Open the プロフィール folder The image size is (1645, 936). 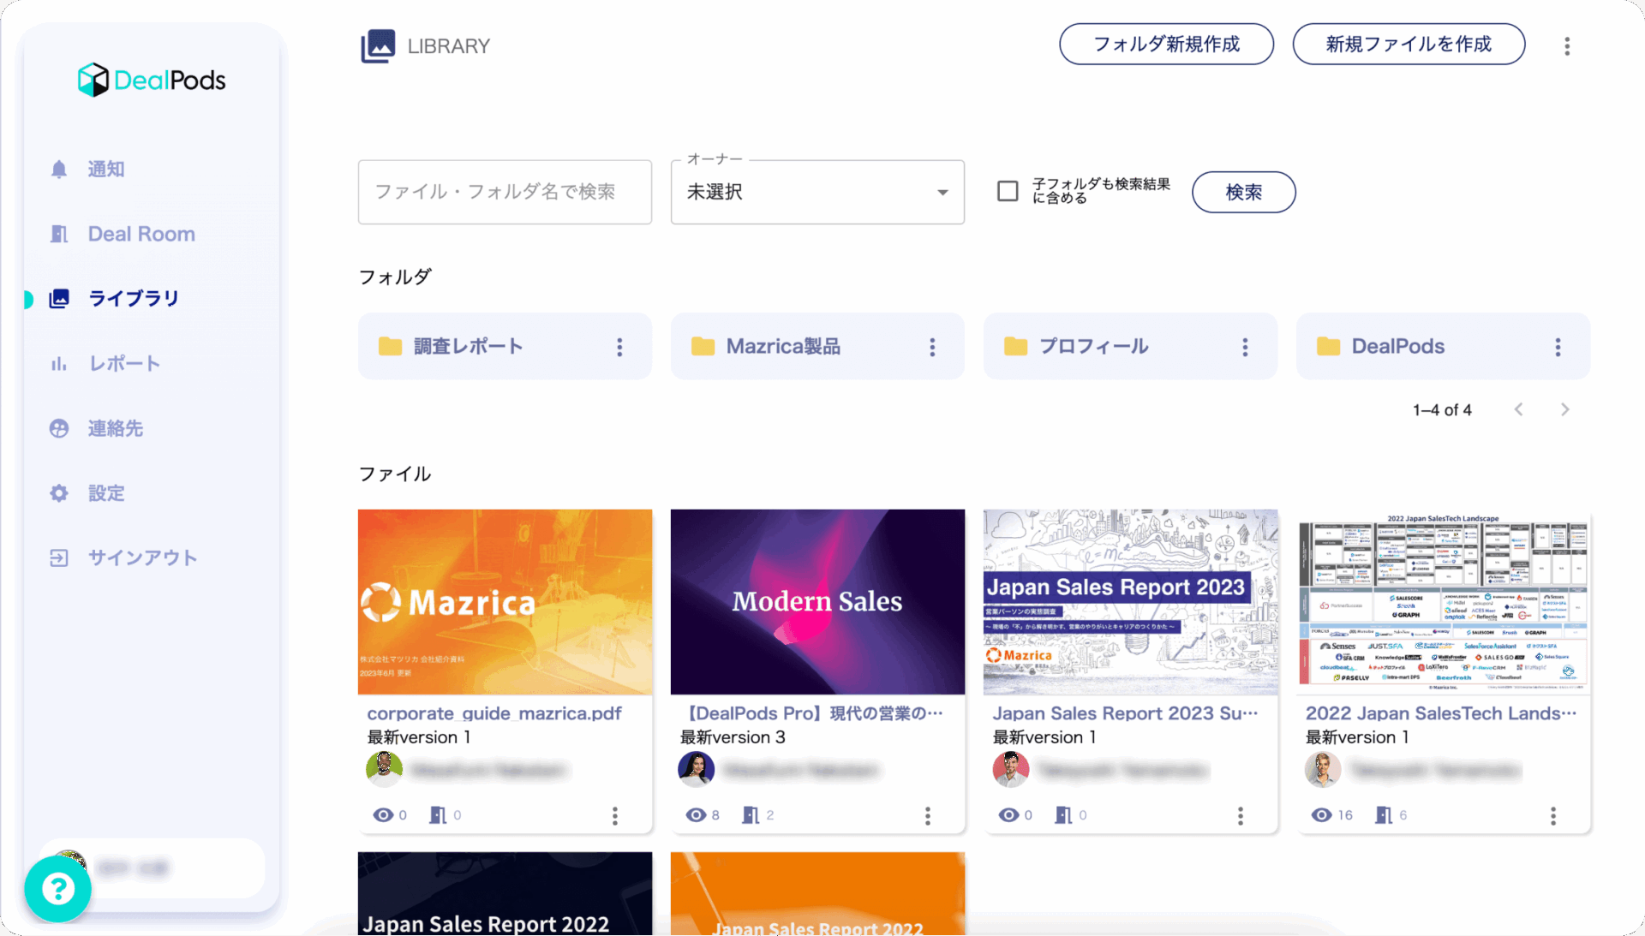tap(1130, 346)
